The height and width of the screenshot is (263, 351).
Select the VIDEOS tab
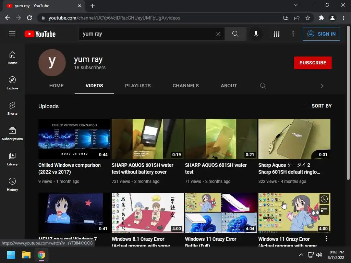94,86
